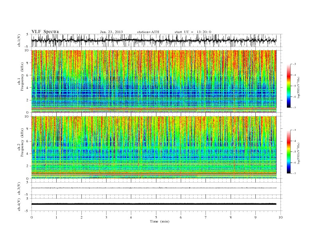Click the 'start UT = 13:20:0' label

193,32
